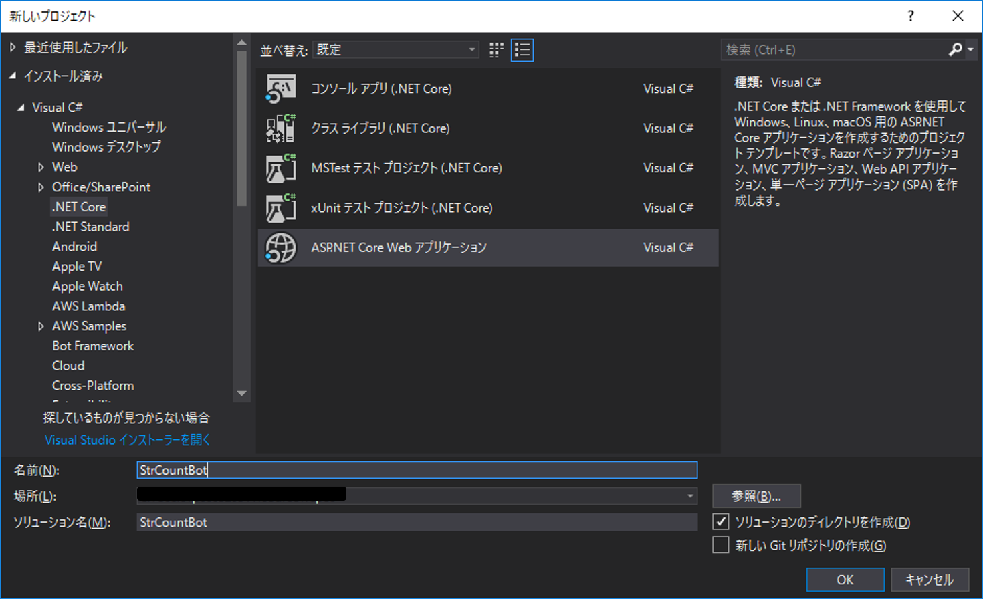Click the search magnifier icon

coord(955,49)
